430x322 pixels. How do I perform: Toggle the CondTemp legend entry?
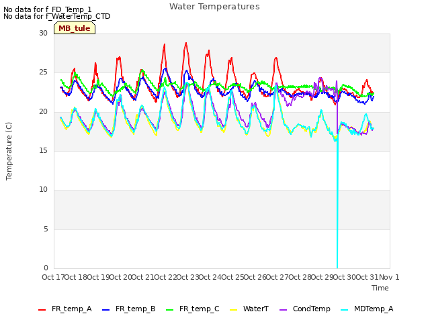tap(304, 309)
